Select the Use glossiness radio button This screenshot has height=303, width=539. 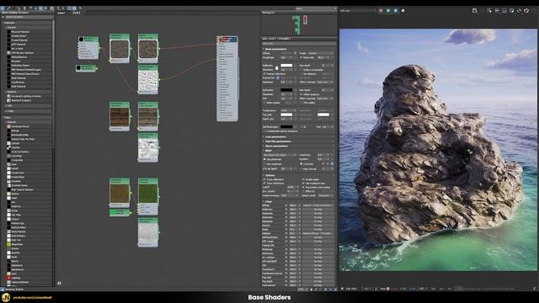(x=264, y=159)
